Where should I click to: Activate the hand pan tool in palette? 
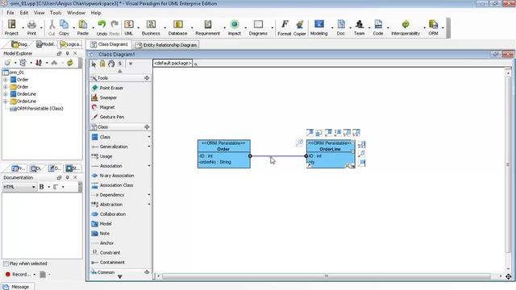click(111, 64)
